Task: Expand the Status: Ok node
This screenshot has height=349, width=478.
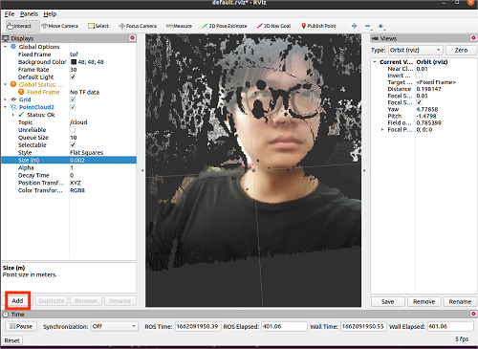Action: point(13,115)
